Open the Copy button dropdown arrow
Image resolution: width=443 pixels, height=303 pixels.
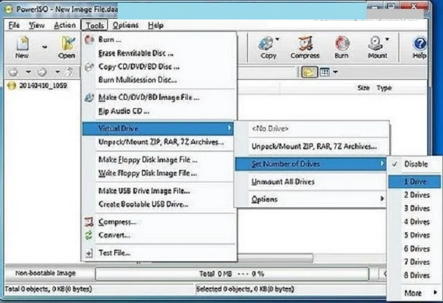click(x=278, y=40)
